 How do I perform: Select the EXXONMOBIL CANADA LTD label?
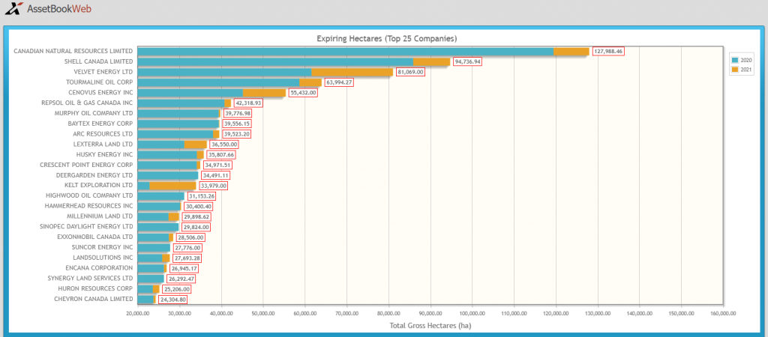click(95, 237)
